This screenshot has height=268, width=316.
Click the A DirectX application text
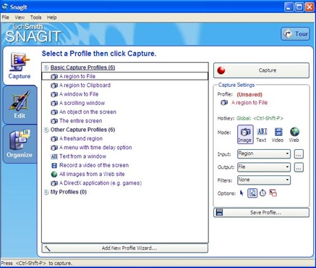pos(101,183)
